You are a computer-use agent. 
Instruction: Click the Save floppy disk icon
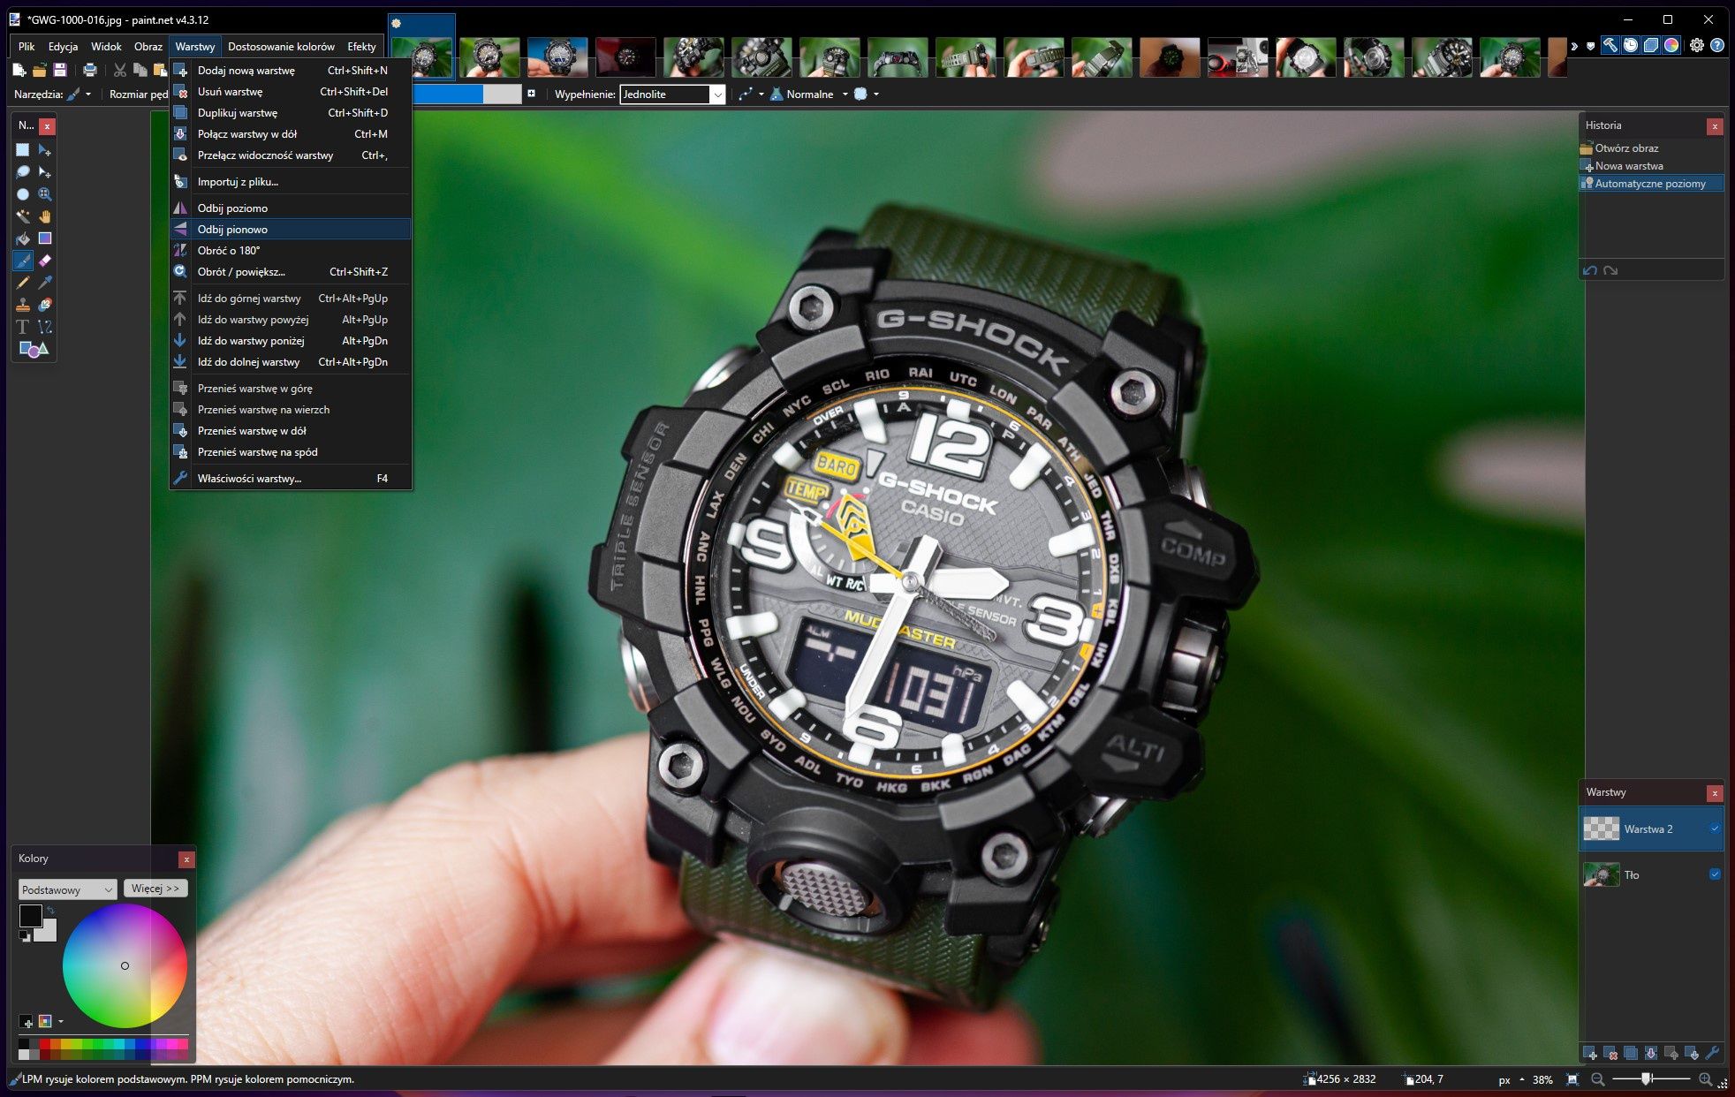[60, 70]
